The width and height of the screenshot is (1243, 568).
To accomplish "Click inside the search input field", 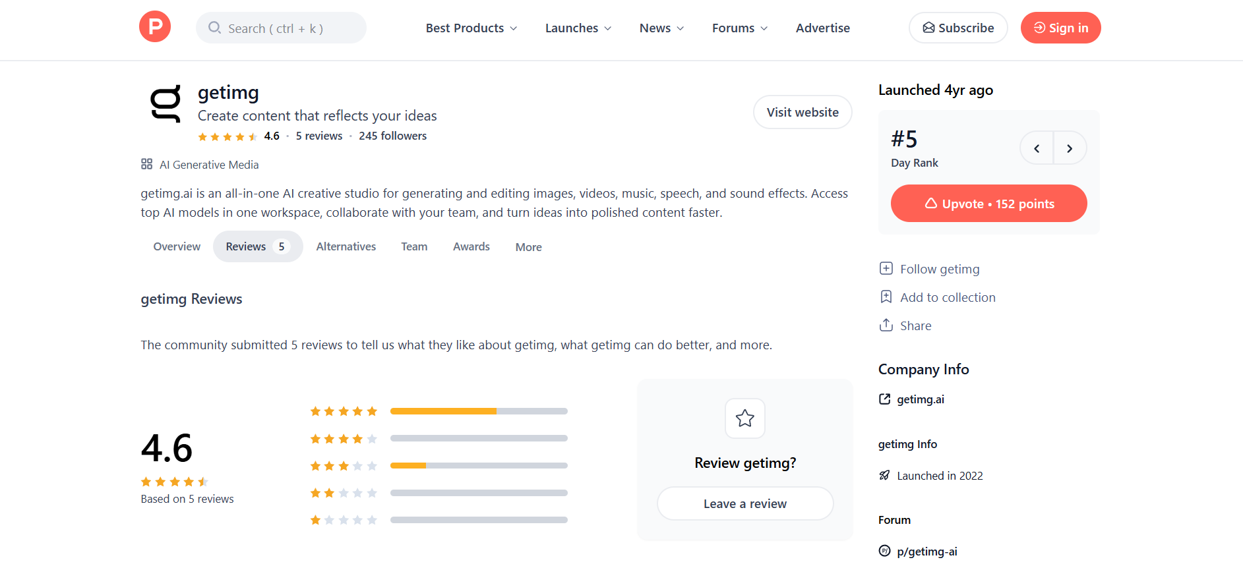I will (281, 28).
